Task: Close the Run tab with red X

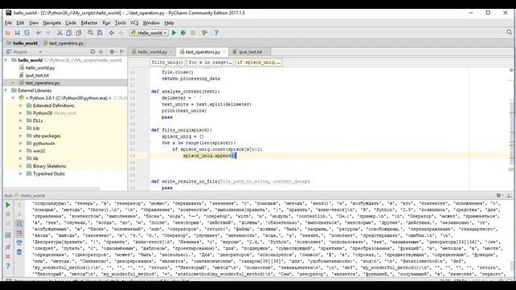Action: pyautogui.click(x=8, y=256)
